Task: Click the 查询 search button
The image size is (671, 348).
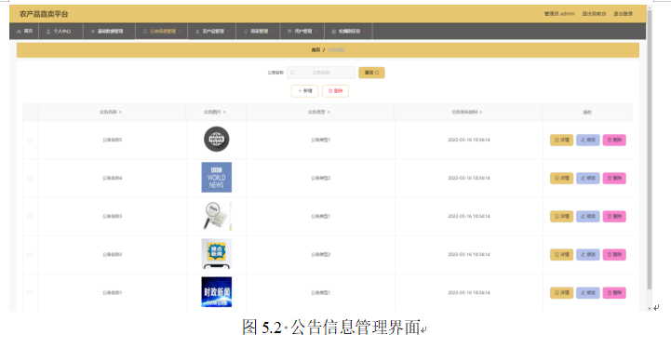Action: [x=371, y=73]
